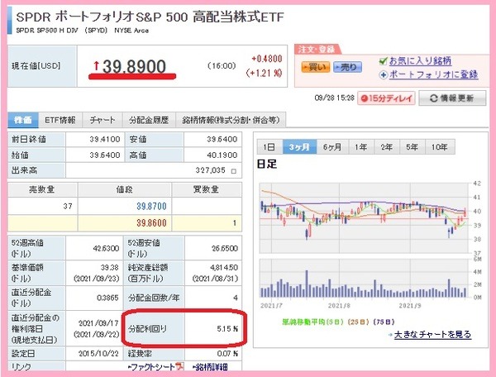Open the 銘柄情報(株式分割・併合等) tab
496x377 pixels.
pyautogui.click(x=231, y=120)
